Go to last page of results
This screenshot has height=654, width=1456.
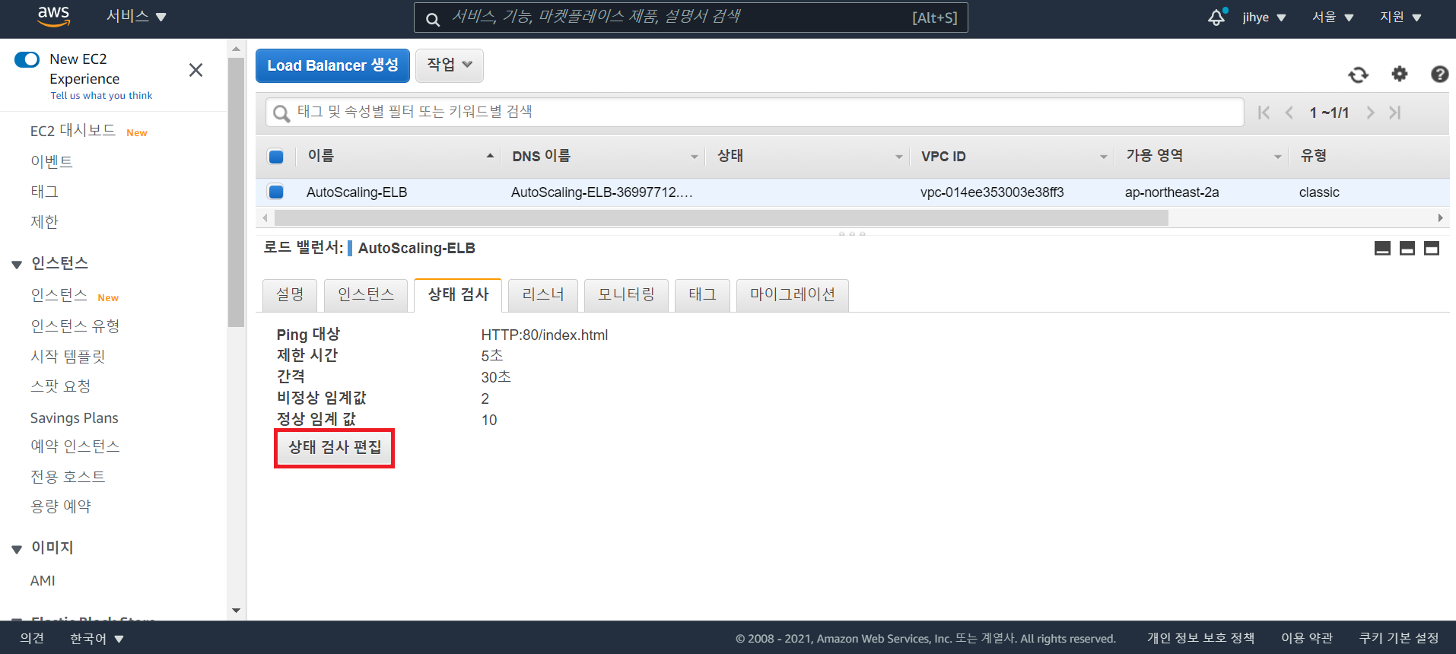pyautogui.click(x=1394, y=113)
